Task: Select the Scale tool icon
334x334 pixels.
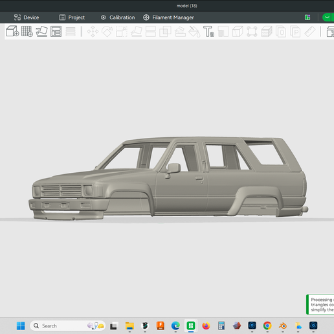Action: 122,32
